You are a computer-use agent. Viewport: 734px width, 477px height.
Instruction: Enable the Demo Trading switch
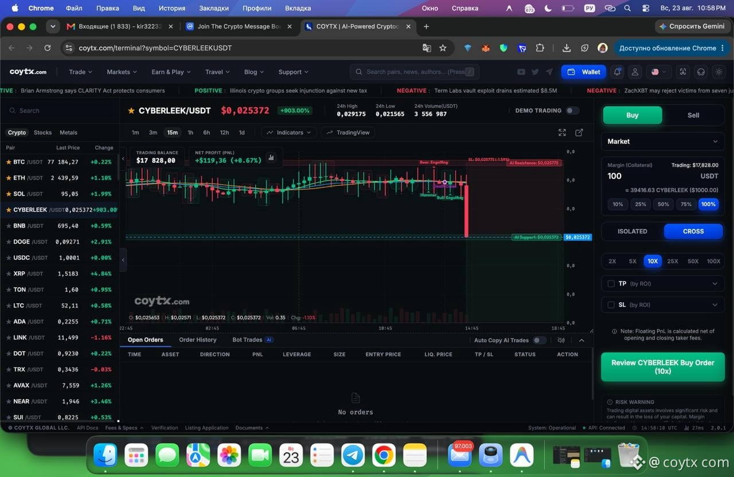tap(572, 111)
